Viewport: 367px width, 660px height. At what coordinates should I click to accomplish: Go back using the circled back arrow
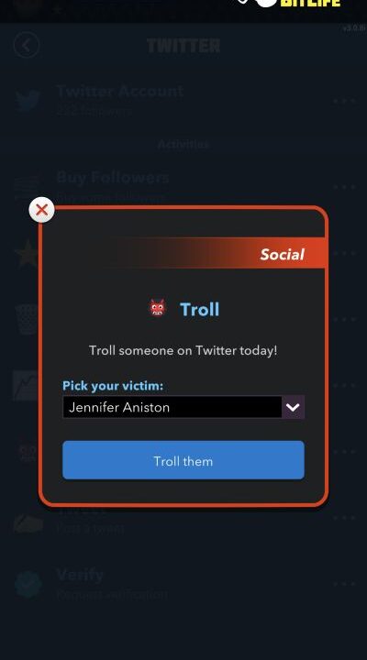tap(27, 45)
